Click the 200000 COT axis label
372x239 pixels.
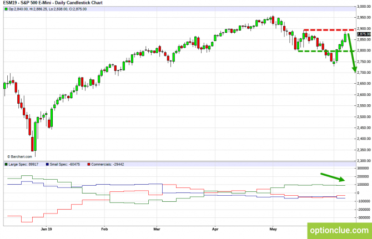click(x=363, y=176)
